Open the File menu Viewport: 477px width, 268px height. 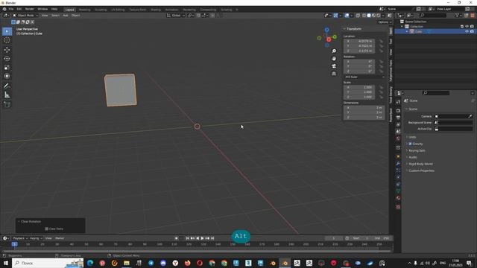click(x=11, y=9)
